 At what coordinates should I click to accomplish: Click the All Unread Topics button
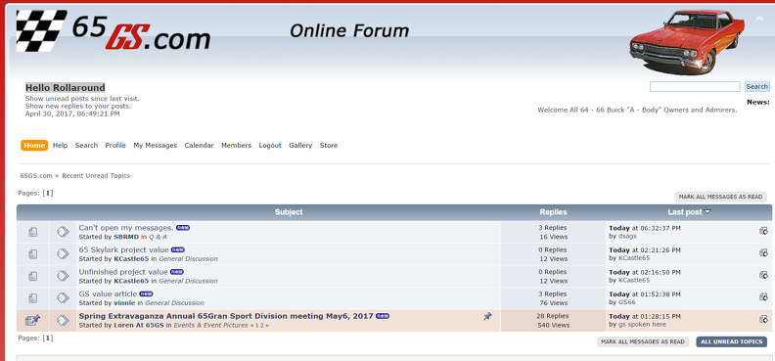point(732,341)
